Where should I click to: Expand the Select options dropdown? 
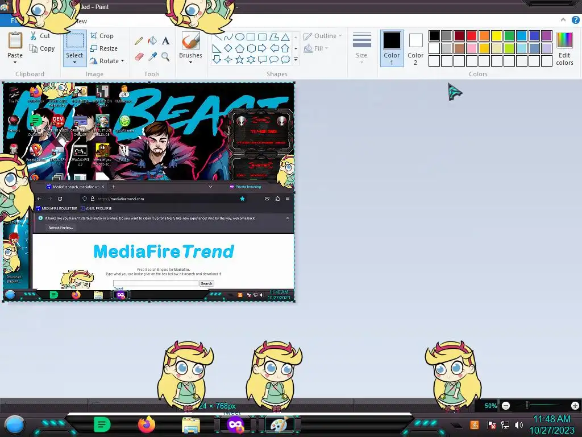pos(74,63)
